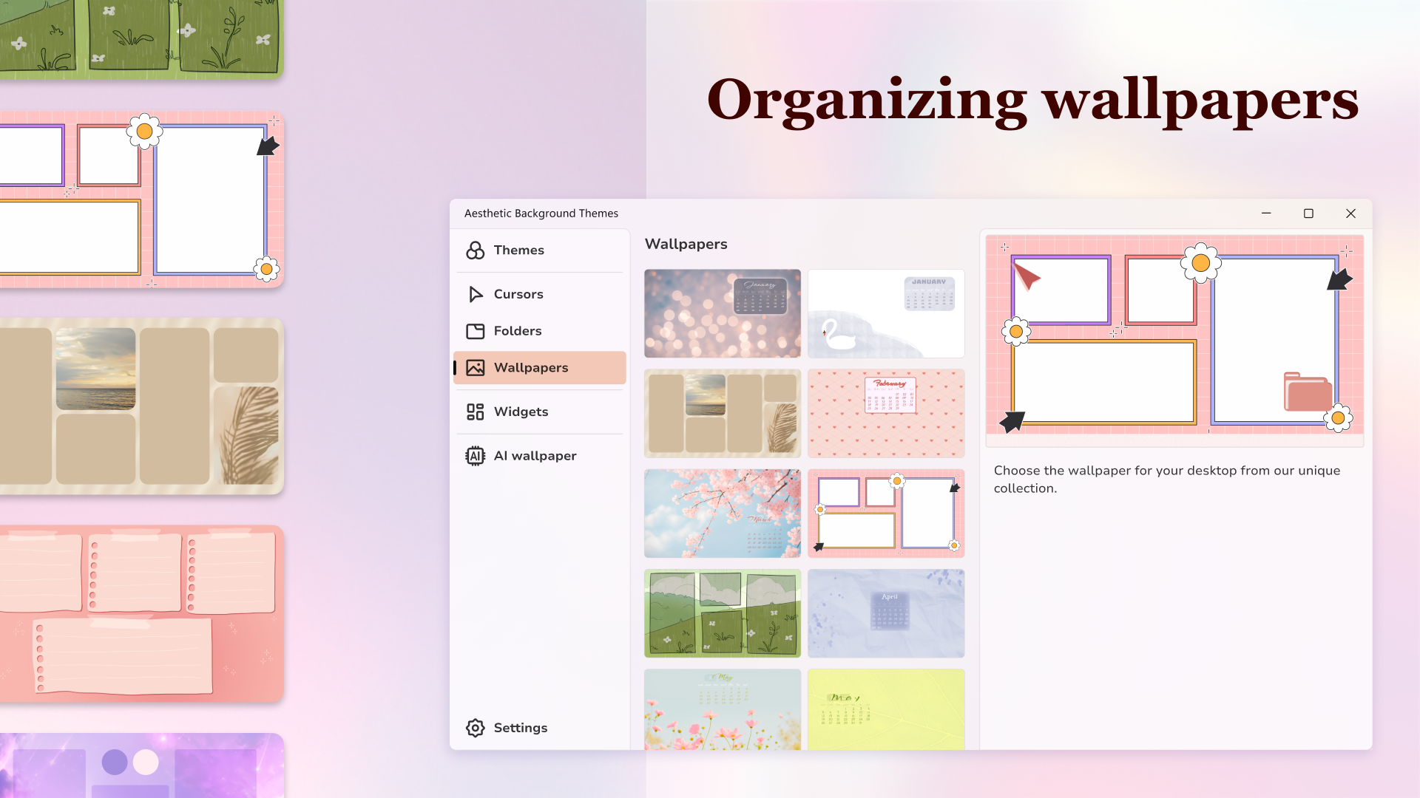1420x798 pixels.
Task: Navigate to AI wallpaper
Action: tap(535, 455)
